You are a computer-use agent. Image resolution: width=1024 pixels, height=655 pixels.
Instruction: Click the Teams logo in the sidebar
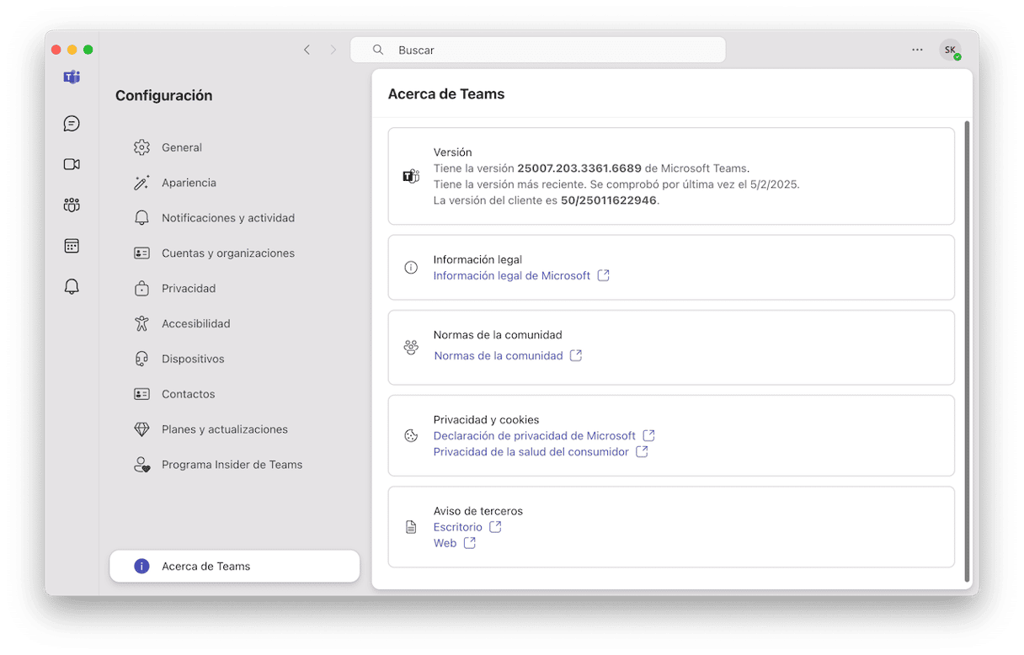(x=72, y=77)
